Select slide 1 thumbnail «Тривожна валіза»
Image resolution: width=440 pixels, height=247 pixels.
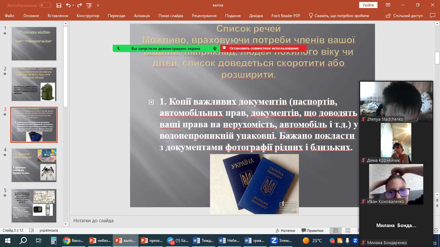[x=34, y=43]
